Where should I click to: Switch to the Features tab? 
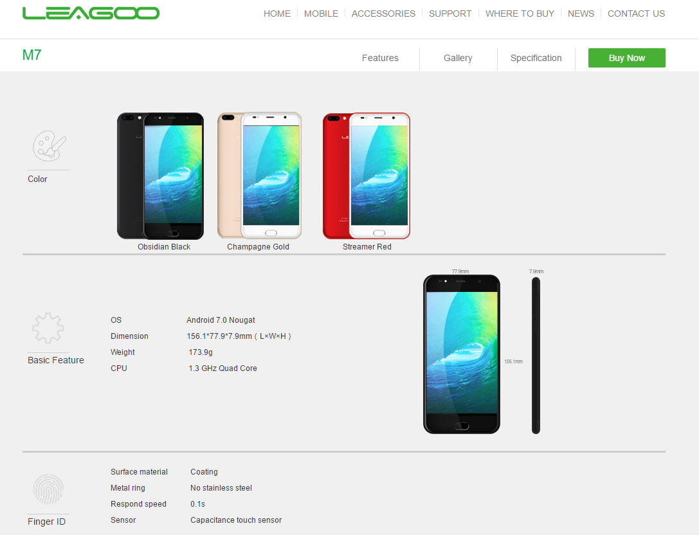(x=380, y=58)
